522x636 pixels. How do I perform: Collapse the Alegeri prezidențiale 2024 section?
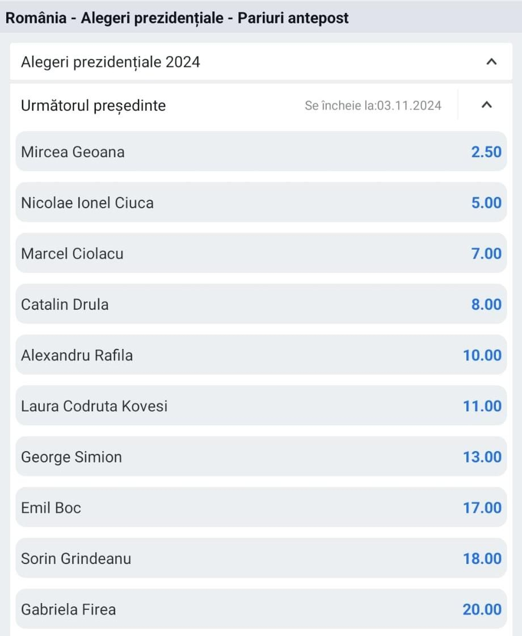491,62
